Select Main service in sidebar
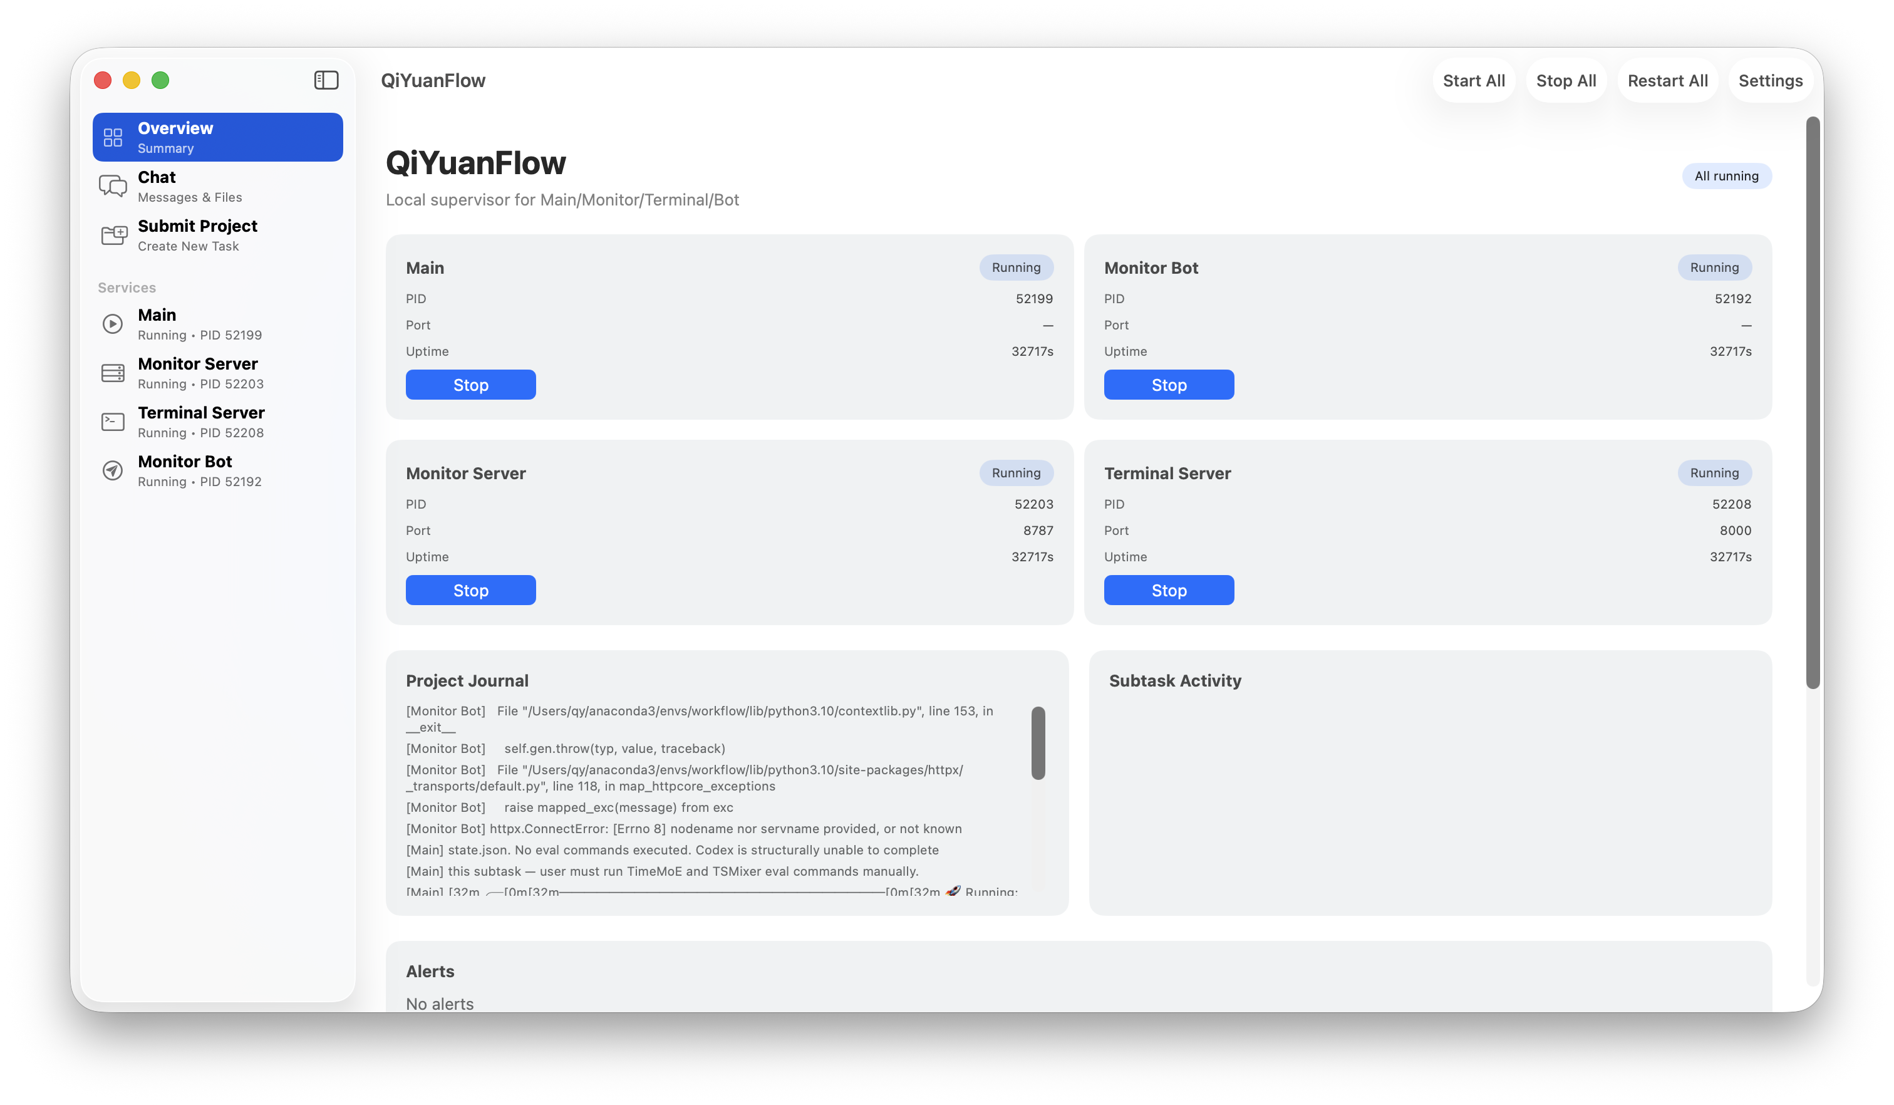 click(218, 324)
